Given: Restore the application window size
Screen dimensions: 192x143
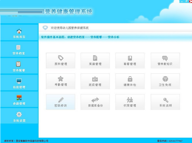Looking at the screenshot, I should coord(187,1).
